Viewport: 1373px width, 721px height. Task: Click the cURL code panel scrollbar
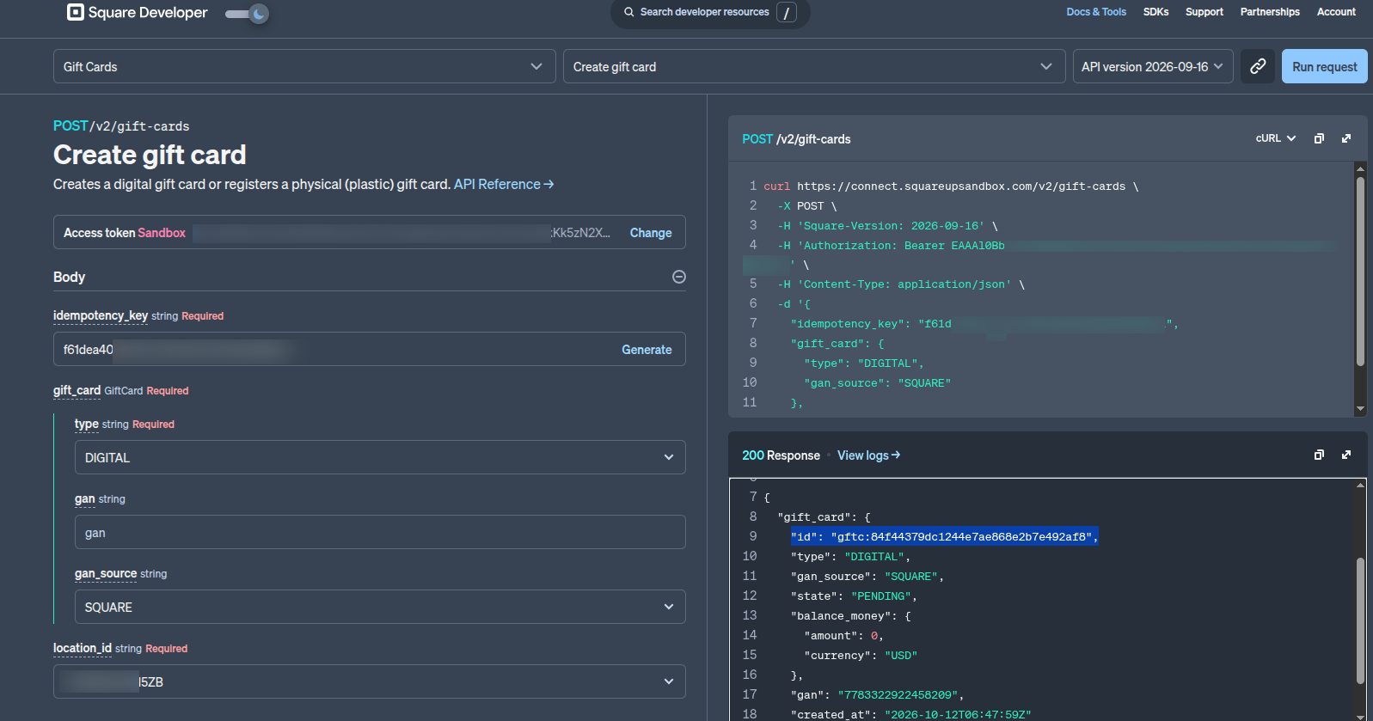[x=1360, y=272]
